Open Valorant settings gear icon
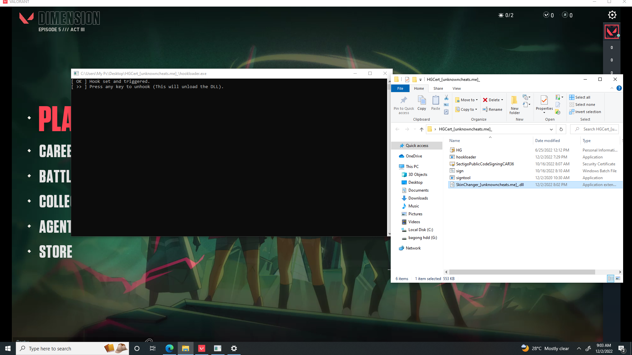 click(x=612, y=15)
